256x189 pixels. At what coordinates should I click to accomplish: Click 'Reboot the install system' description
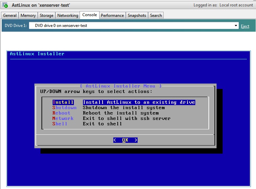tap(121, 113)
